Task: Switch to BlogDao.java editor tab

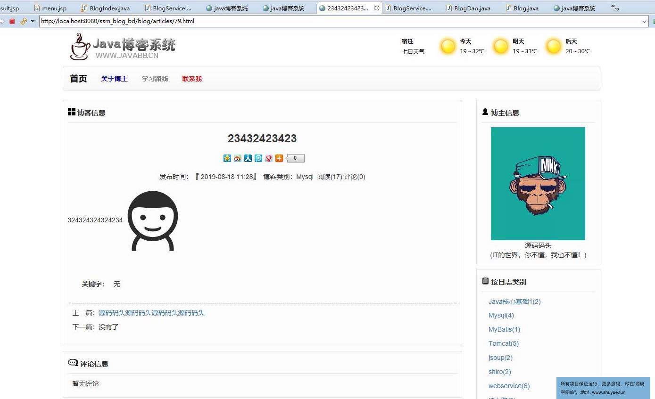Action: (x=468, y=8)
